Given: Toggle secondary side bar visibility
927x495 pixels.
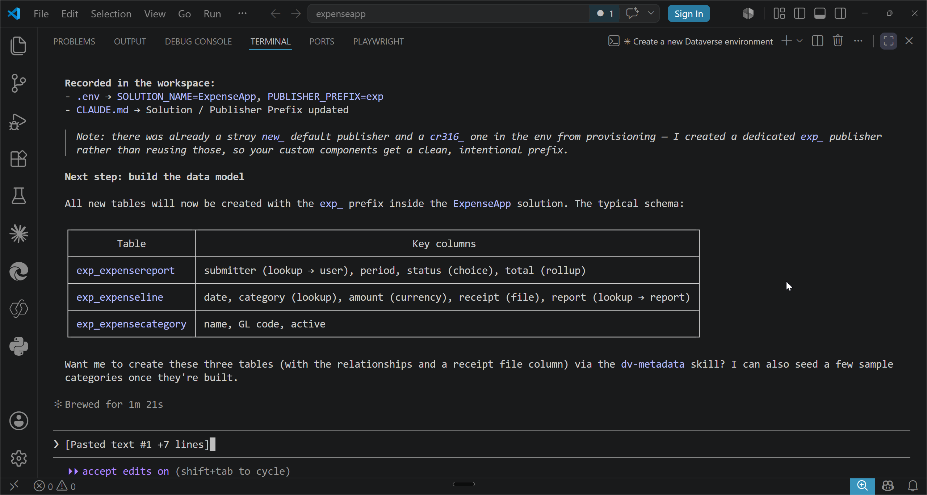Looking at the screenshot, I should (x=840, y=14).
